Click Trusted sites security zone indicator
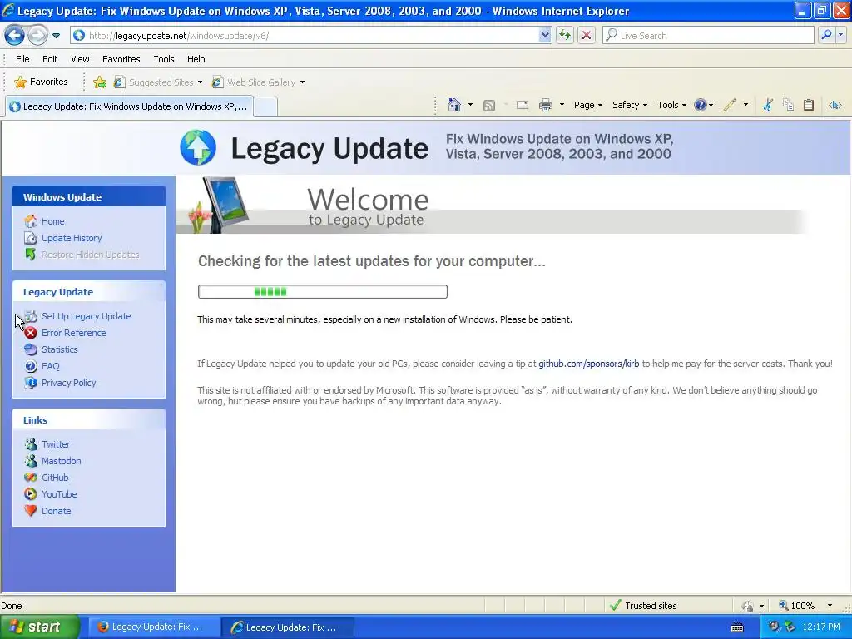Screen dimensions: 852x639 [644, 606]
